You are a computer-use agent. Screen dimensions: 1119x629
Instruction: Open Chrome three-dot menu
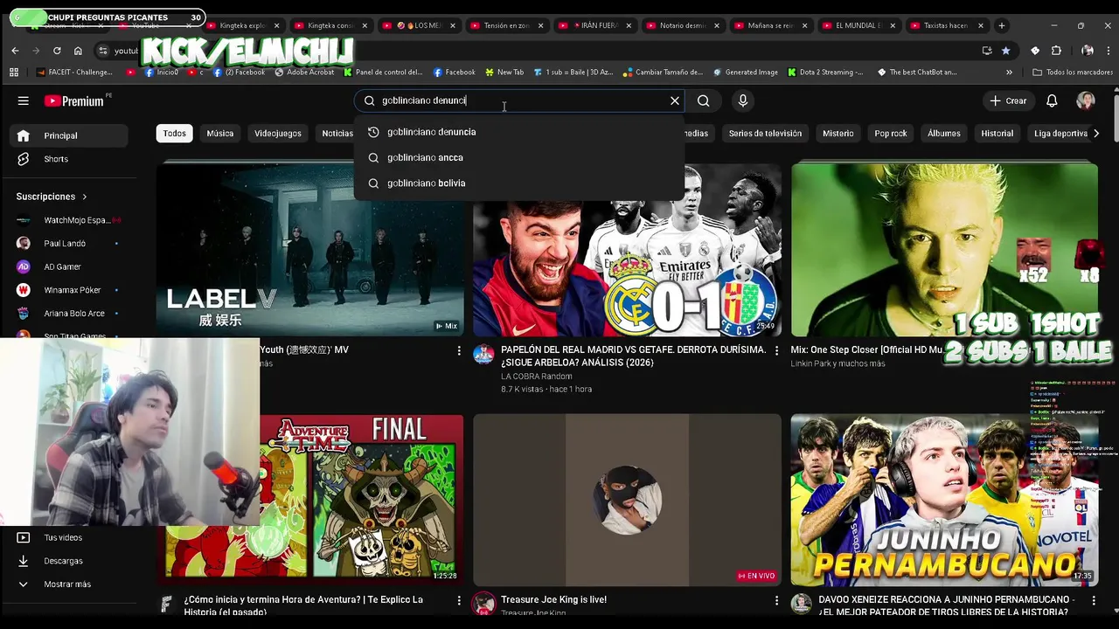click(1108, 51)
